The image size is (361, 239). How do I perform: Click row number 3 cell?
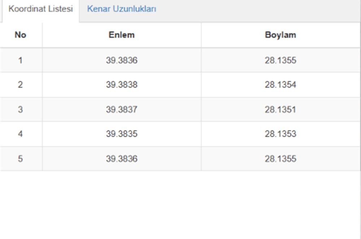pyautogui.click(x=21, y=109)
